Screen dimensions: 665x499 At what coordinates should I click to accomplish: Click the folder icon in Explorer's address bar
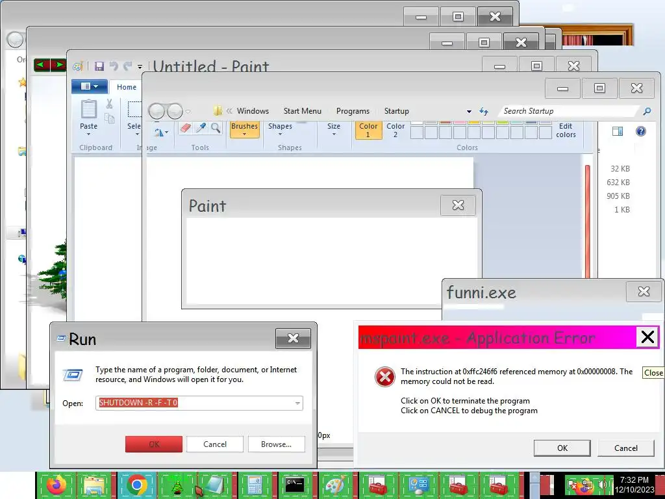point(218,110)
